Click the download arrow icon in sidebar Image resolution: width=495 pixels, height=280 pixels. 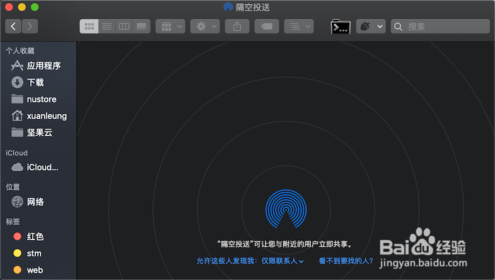coord(17,82)
